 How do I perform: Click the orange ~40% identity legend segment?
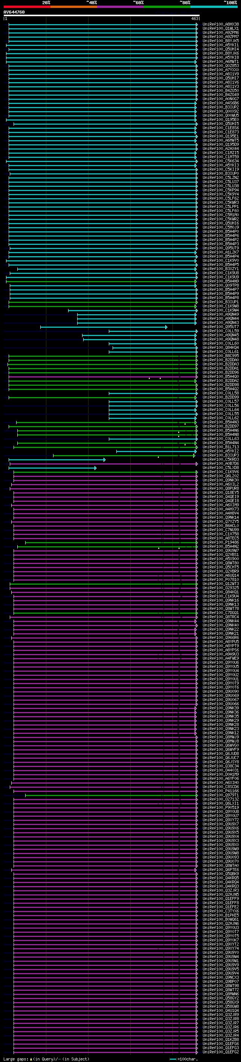74,7
